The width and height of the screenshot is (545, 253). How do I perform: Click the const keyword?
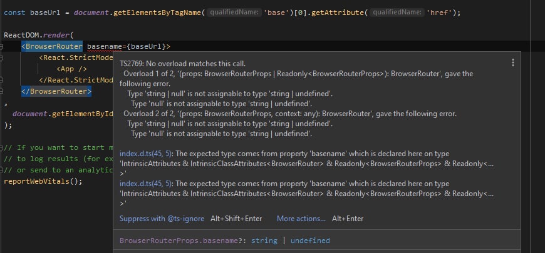point(14,13)
